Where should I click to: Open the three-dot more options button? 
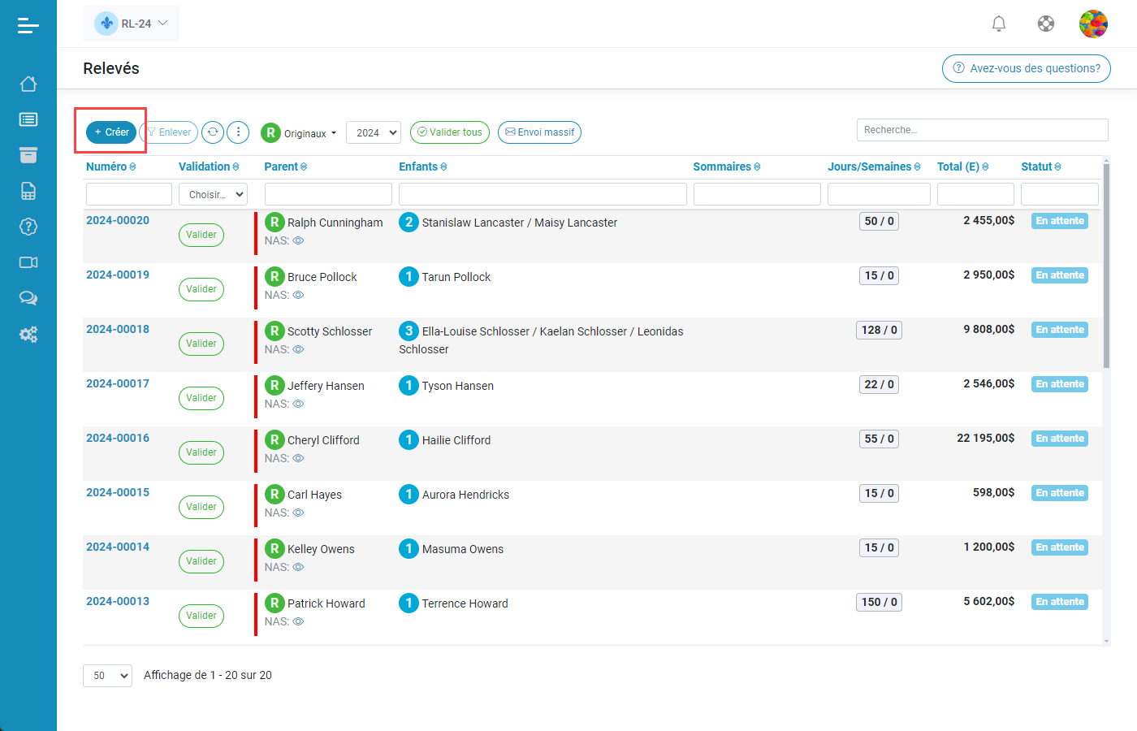(238, 132)
